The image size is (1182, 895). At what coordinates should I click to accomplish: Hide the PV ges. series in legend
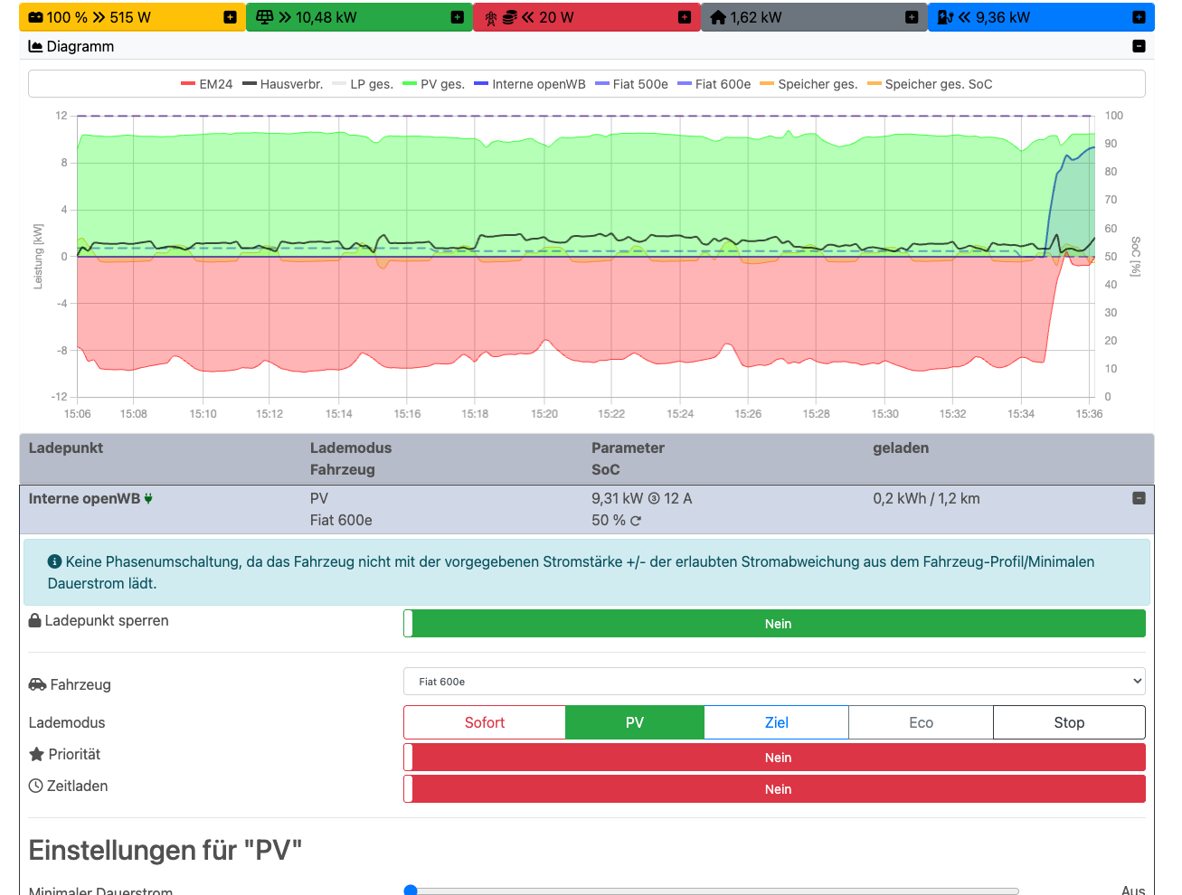[433, 84]
